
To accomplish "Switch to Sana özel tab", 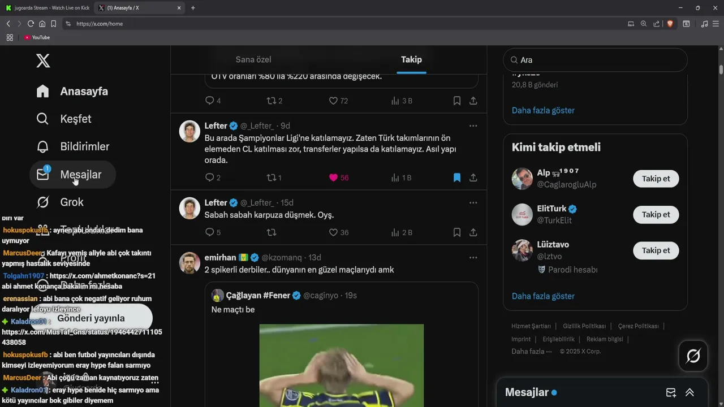I will (x=253, y=59).
